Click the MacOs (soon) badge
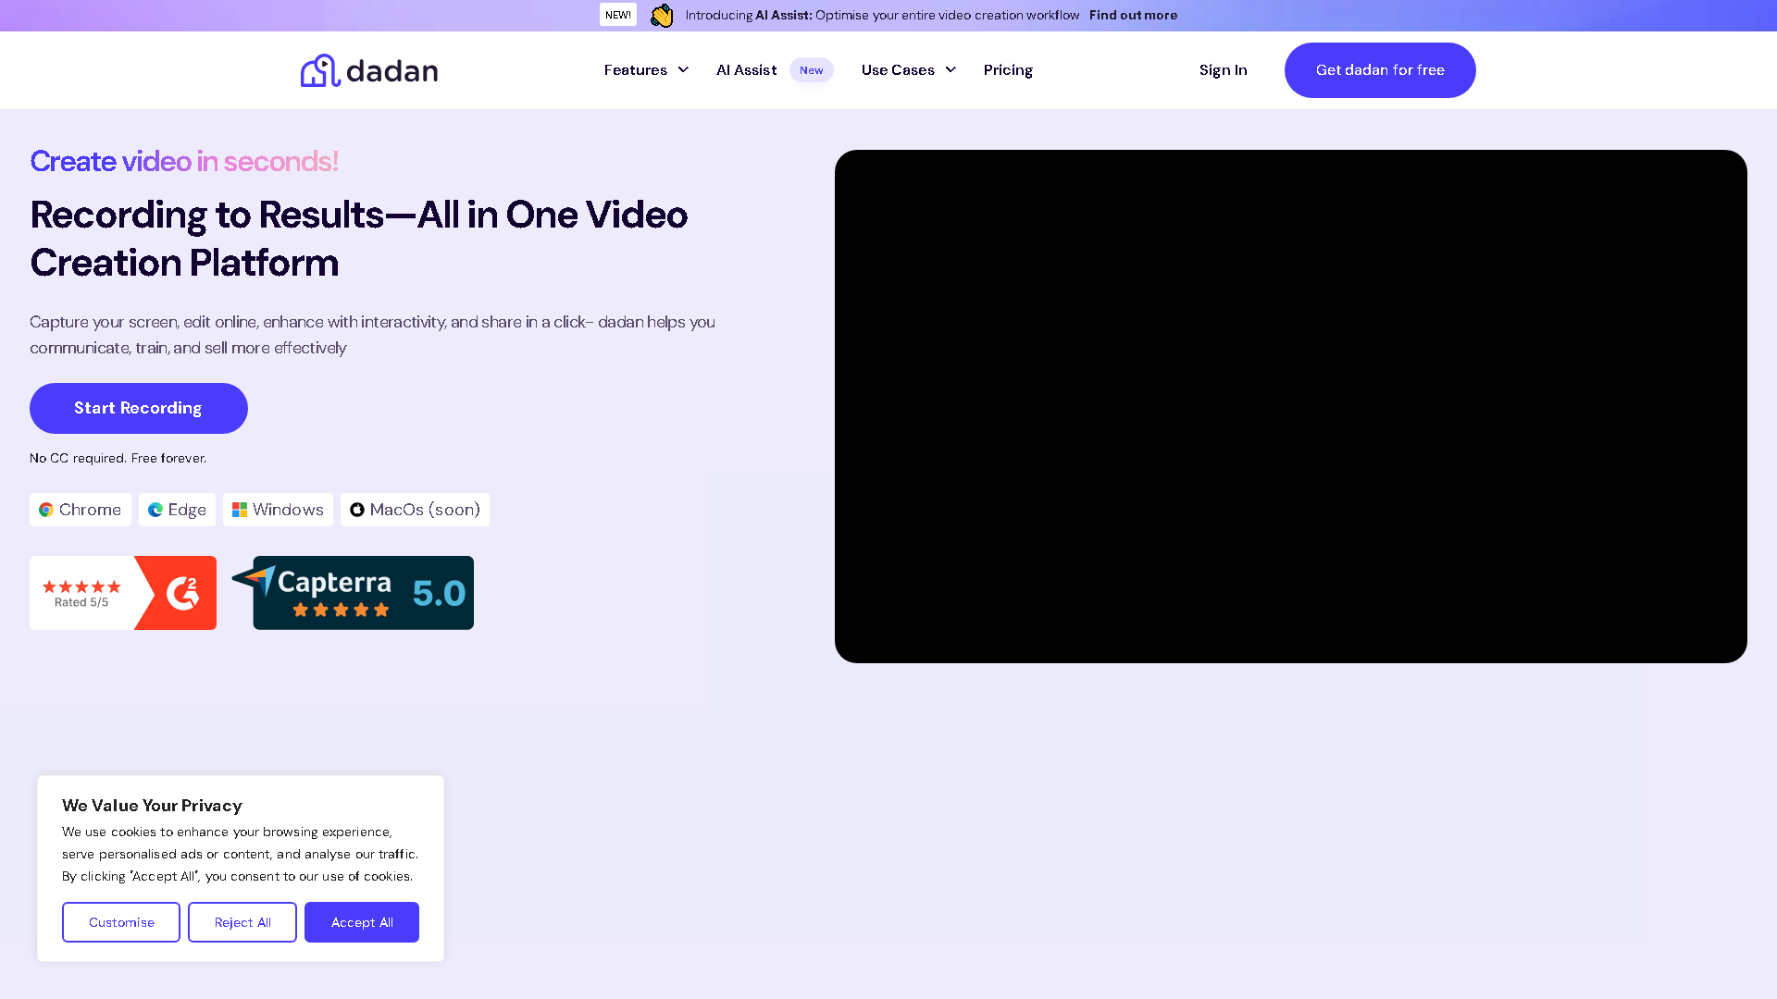 coord(415,510)
